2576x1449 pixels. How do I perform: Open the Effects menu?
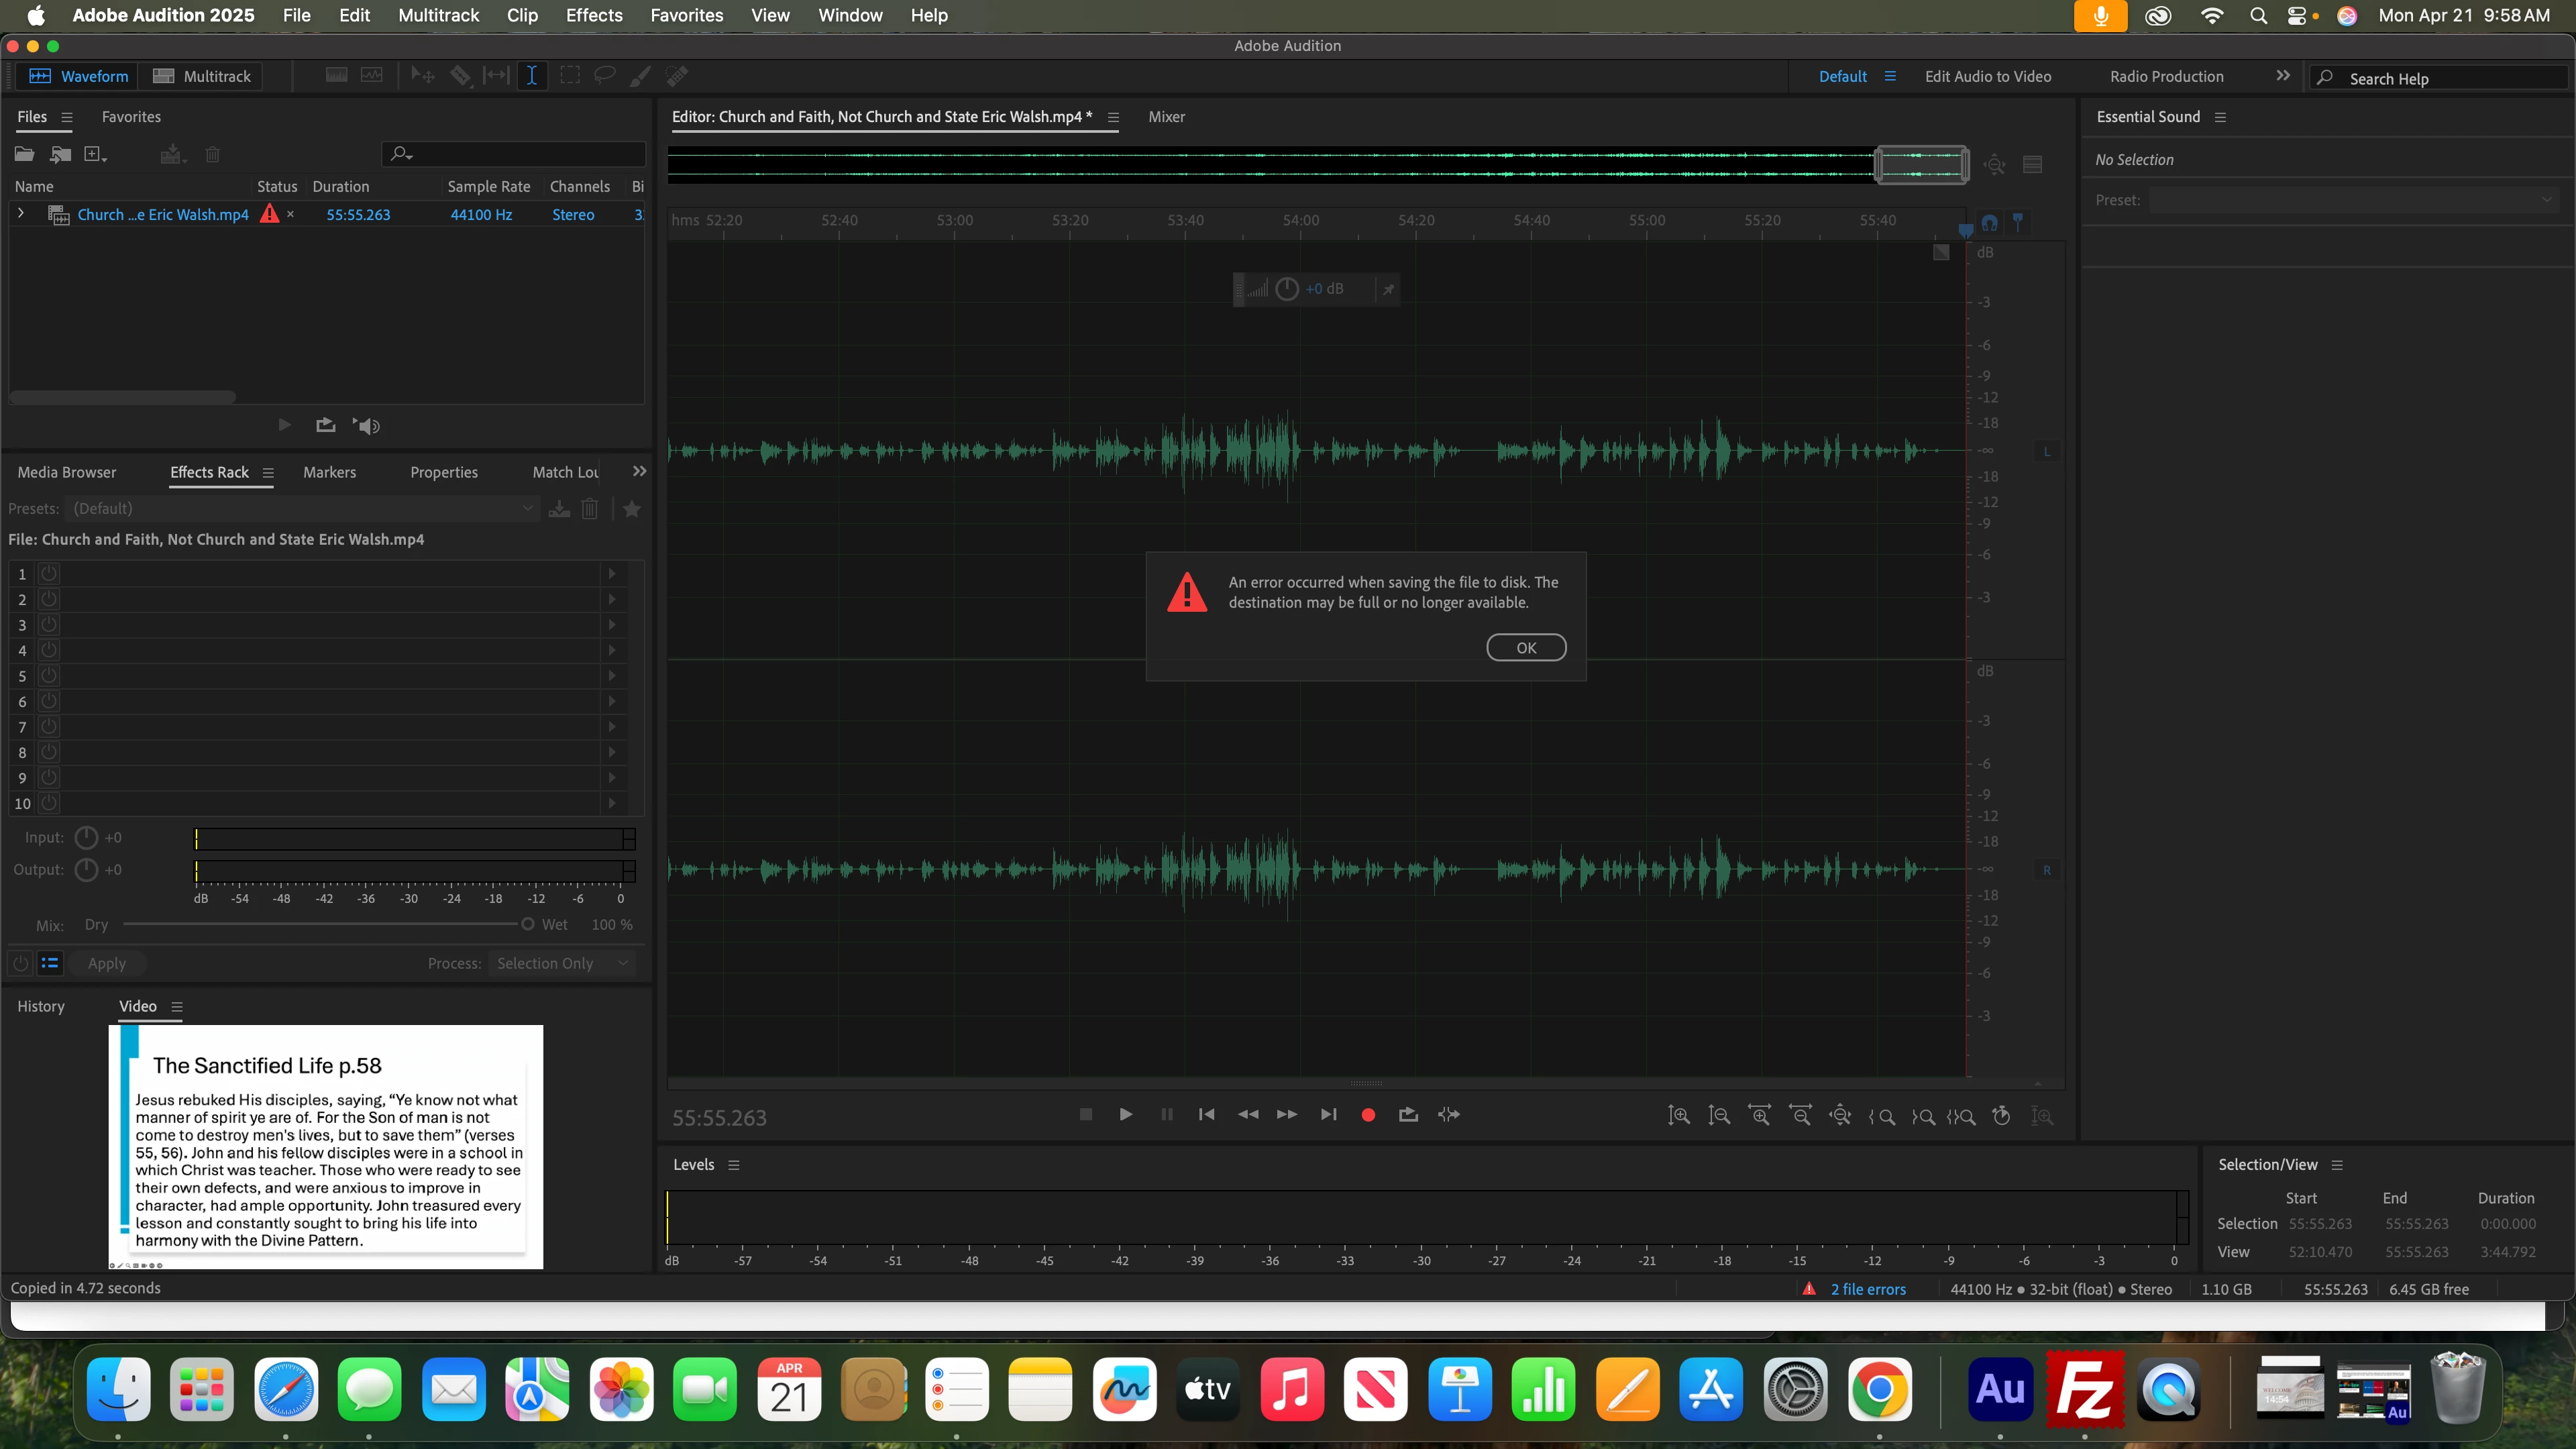coord(594,15)
